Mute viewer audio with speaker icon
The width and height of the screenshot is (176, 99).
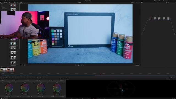[25, 65]
